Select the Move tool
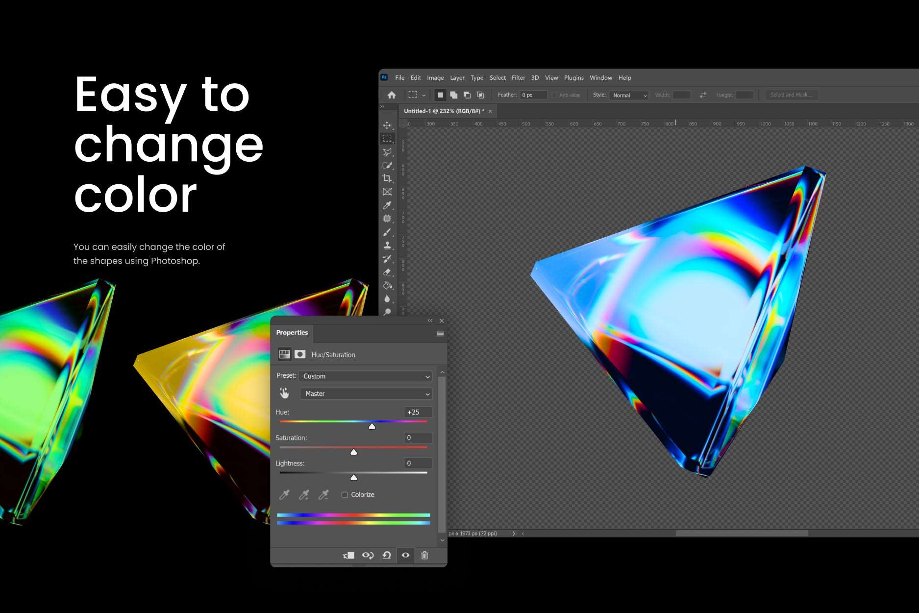919x613 pixels. click(x=387, y=125)
